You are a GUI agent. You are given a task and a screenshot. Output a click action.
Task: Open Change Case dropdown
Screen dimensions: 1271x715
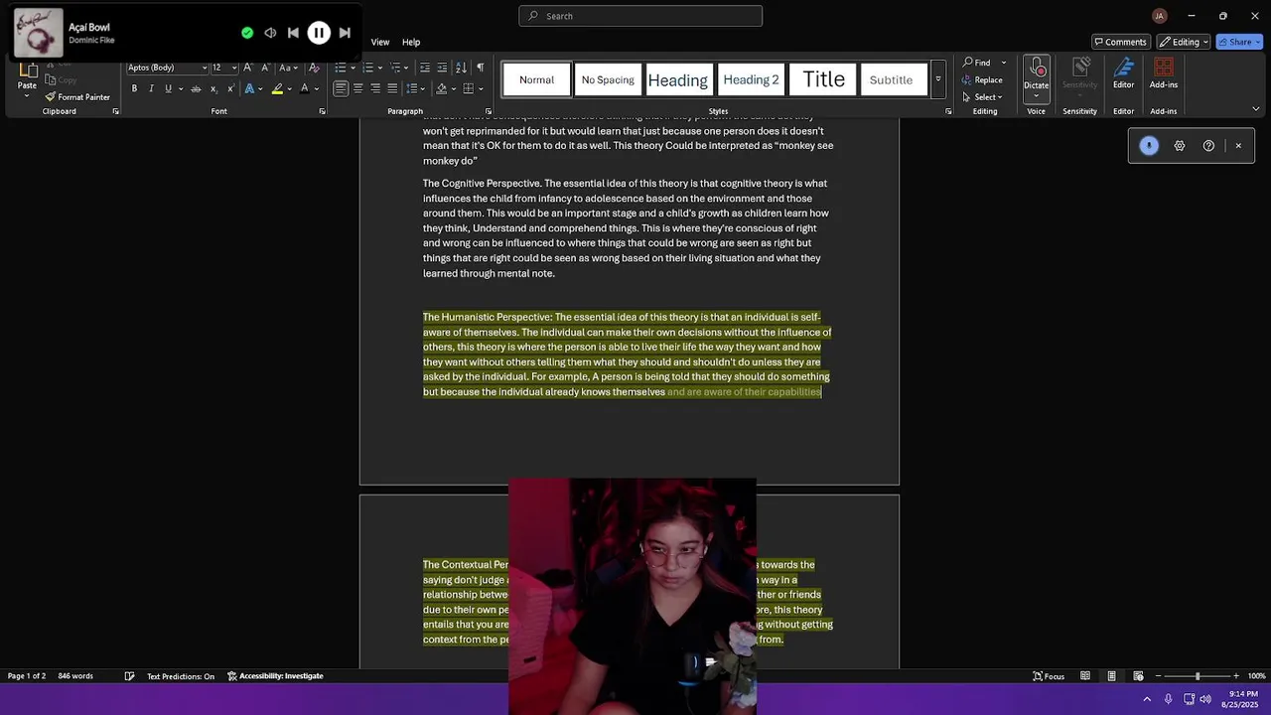(x=288, y=68)
